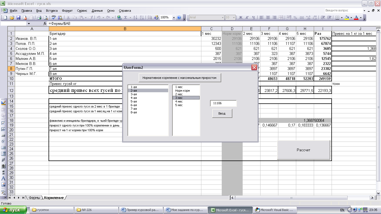Select the Image control in the Control Toolbox
The height and width of the screenshot is (214, 381).
pyautogui.click(x=3, y=184)
